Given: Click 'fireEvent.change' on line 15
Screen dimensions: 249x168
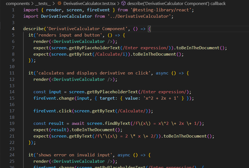Looking at the screenshot, I should pos(54,98).
